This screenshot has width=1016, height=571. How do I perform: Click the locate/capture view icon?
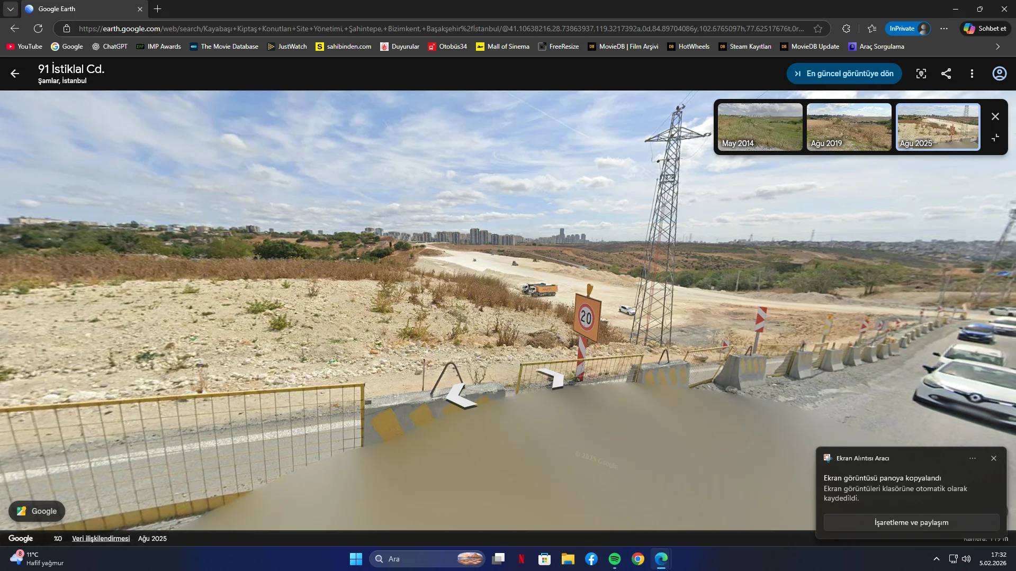(921, 74)
